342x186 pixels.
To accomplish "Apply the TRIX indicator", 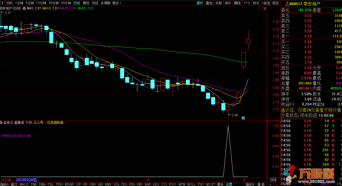I will point(59,184).
